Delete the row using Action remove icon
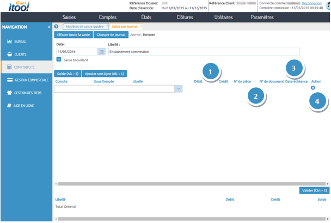 tap(312, 88)
